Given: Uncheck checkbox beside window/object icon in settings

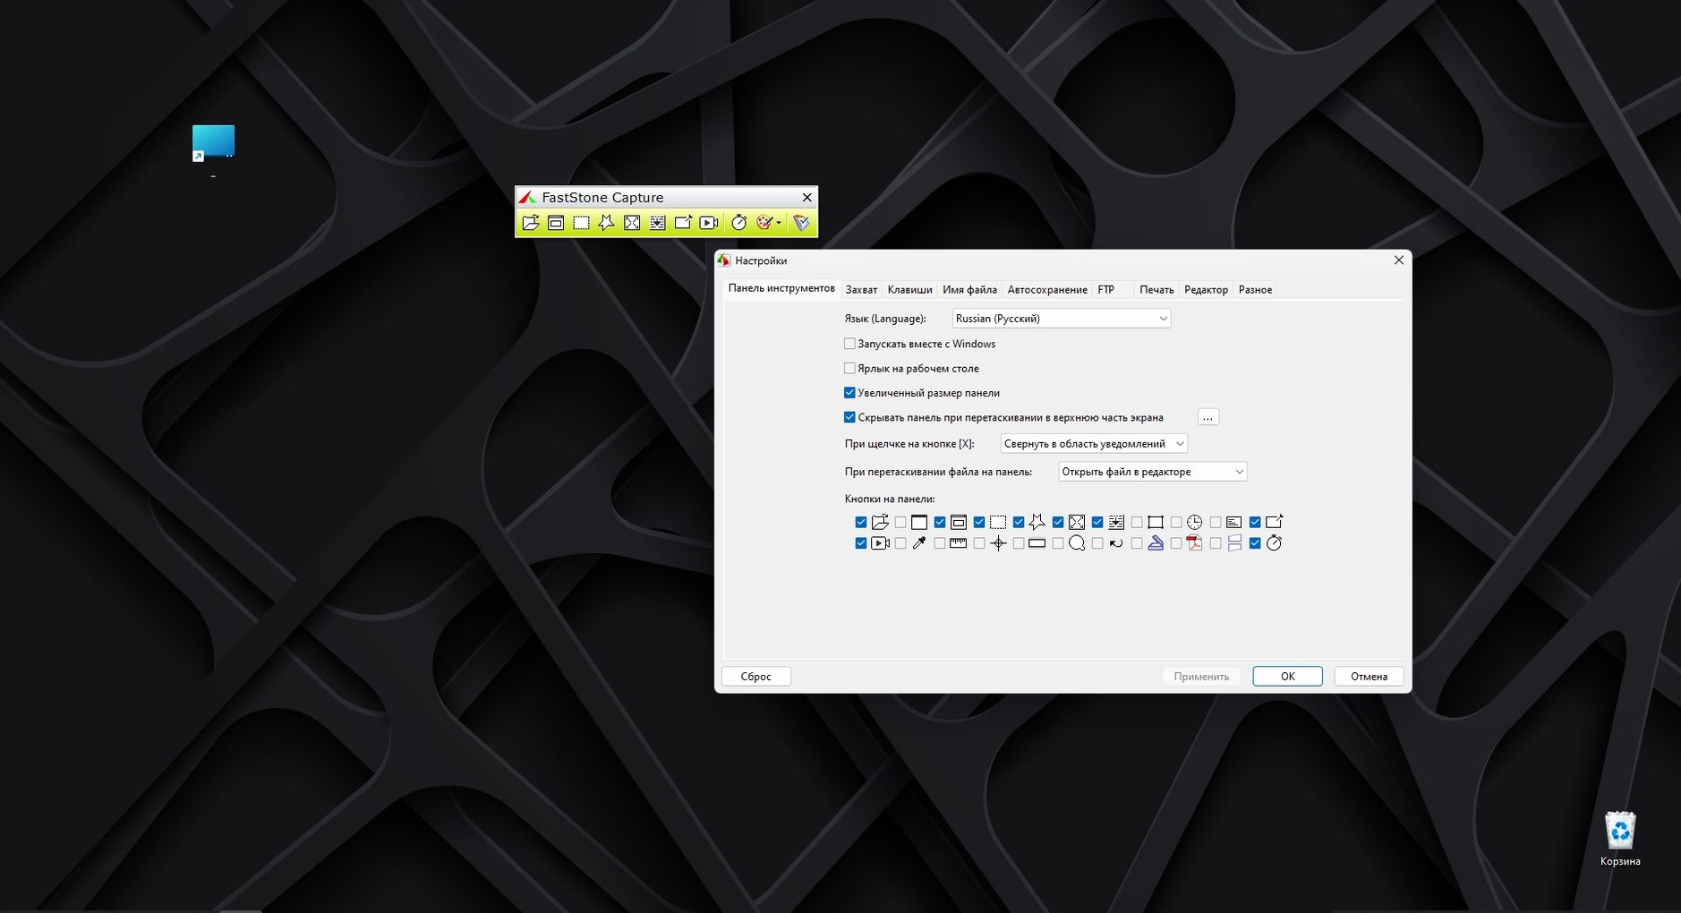Looking at the screenshot, I should [940, 523].
